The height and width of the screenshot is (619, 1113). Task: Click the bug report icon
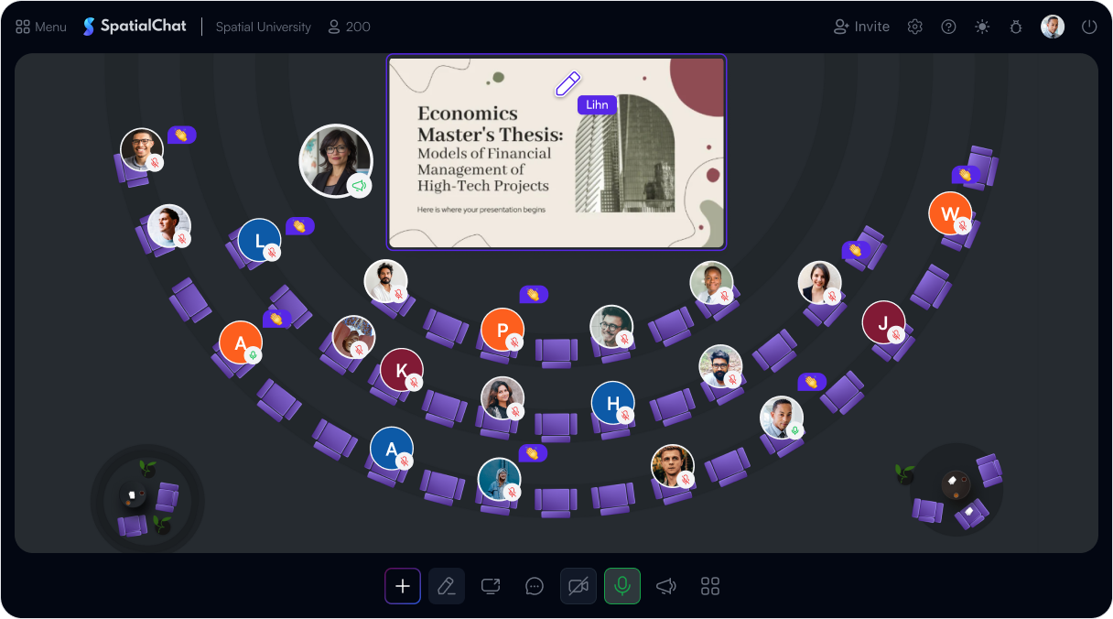(x=1016, y=27)
